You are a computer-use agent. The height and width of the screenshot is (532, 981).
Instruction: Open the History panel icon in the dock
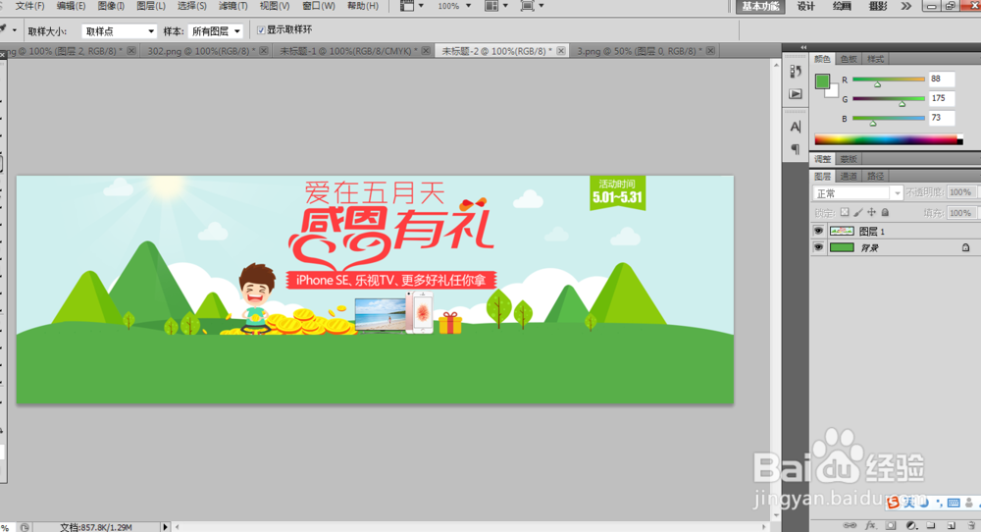pos(796,72)
